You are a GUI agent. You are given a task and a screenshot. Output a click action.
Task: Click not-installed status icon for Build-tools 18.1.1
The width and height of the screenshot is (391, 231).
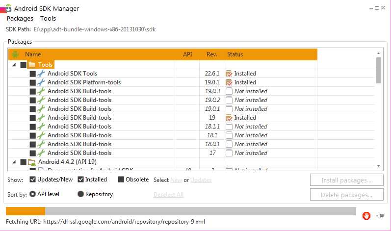pos(229,127)
